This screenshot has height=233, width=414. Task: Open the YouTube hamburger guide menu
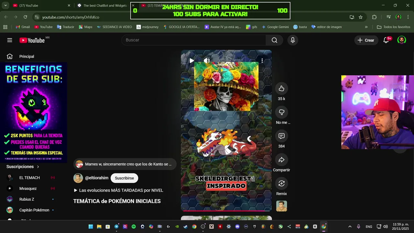[x=10, y=40]
